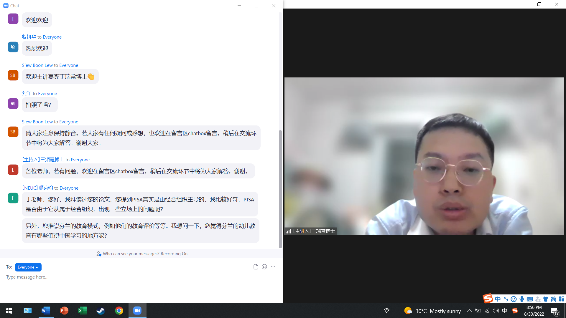Open PowerPoint from the taskbar

point(64,311)
